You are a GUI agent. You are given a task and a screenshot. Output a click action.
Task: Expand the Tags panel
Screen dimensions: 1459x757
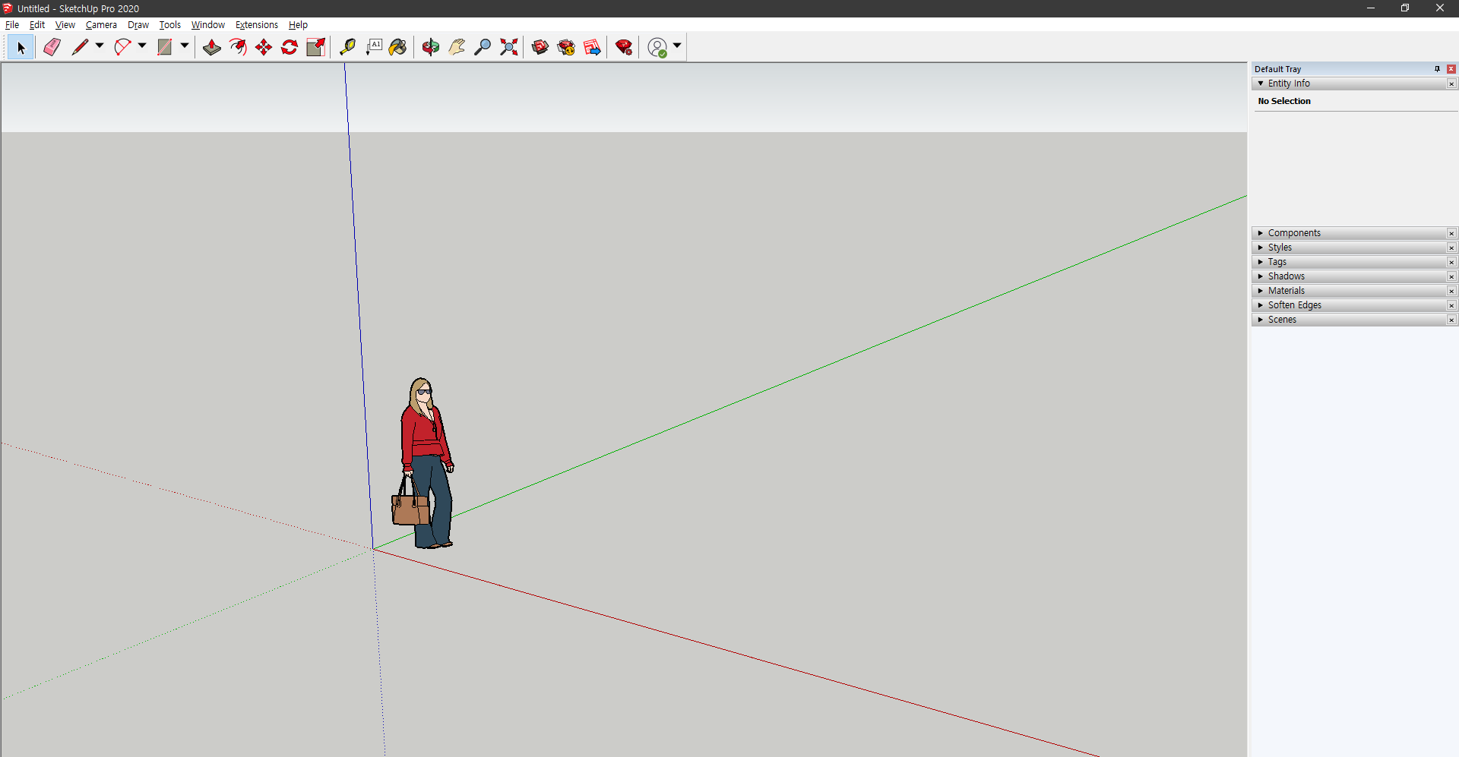(1261, 262)
